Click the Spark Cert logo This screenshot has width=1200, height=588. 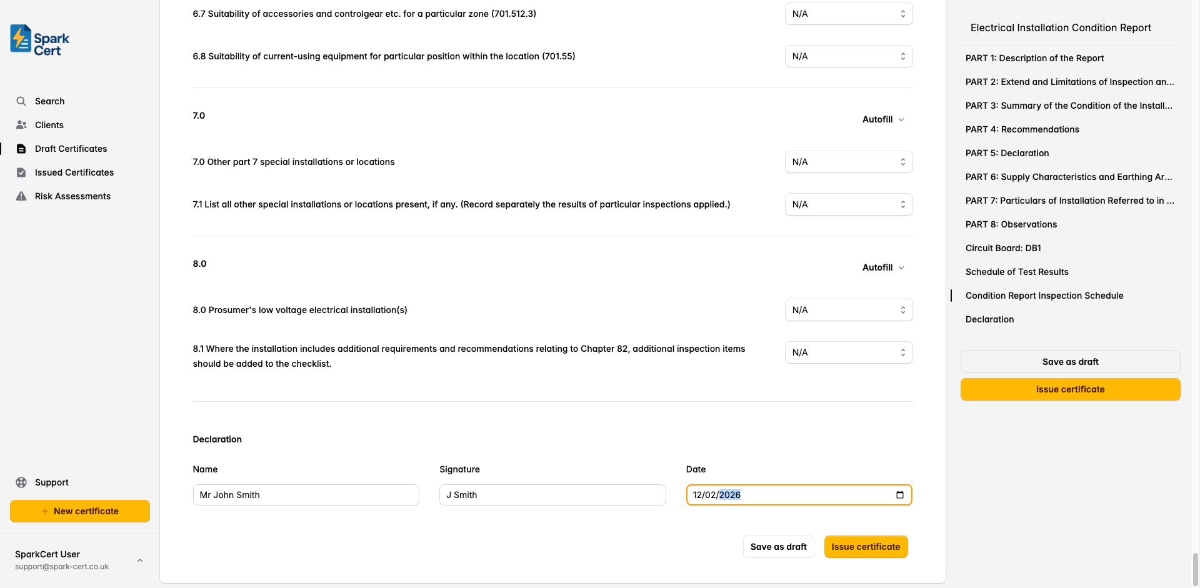39,41
